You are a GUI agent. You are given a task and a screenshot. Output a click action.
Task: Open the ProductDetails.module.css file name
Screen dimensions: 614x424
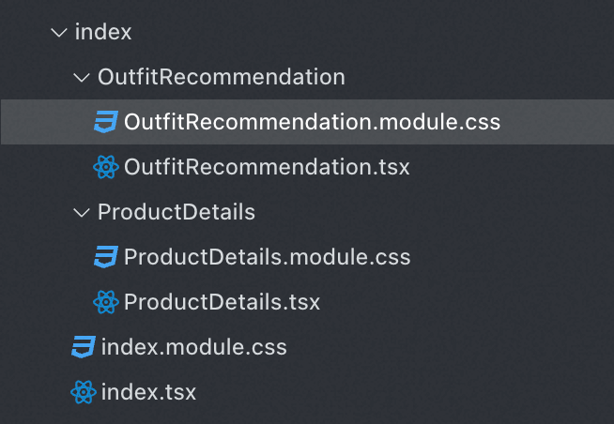(x=267, y=257)
